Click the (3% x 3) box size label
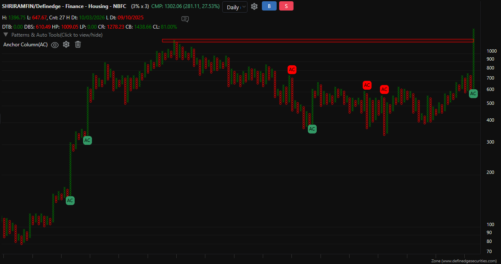 [140, 7]
